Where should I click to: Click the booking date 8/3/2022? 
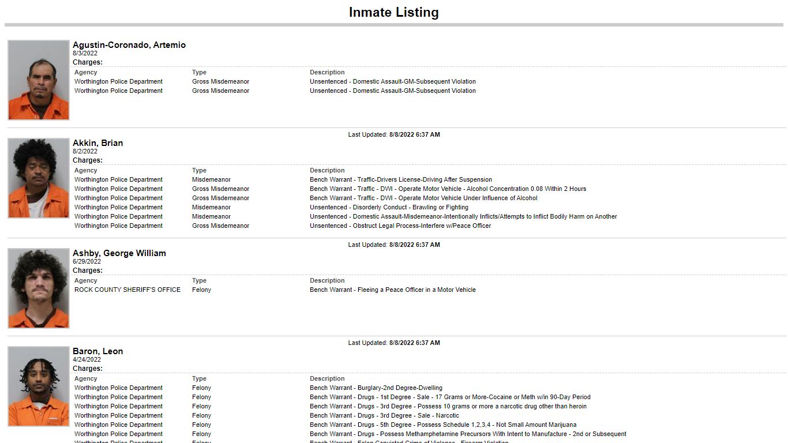tap(85, 54)
